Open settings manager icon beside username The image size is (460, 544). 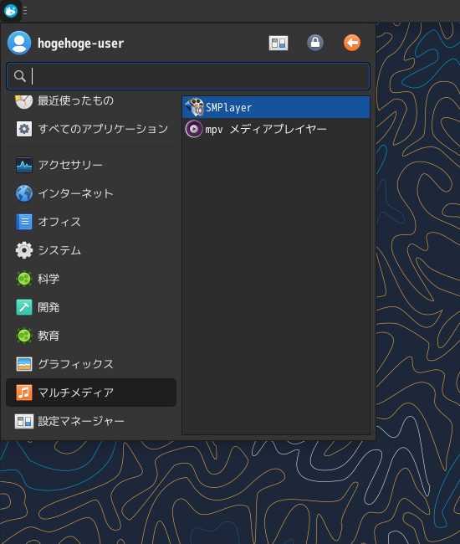coord(279,43)
